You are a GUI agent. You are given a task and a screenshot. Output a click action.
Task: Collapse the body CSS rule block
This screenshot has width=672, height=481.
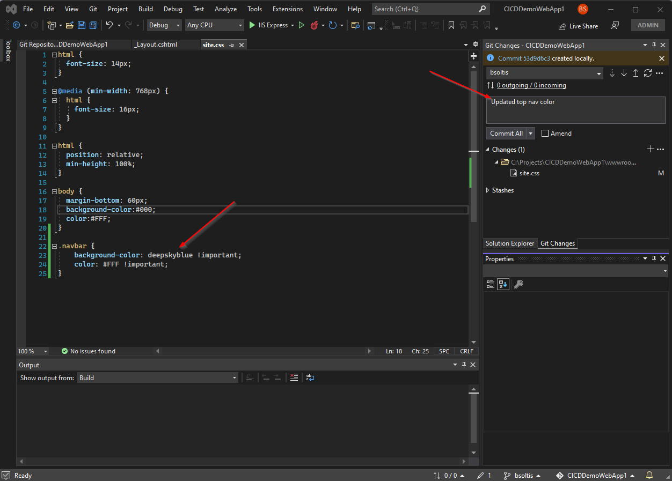click(54, 191)
